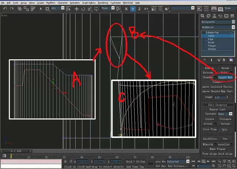Click the Play animation button

[204, 161]
